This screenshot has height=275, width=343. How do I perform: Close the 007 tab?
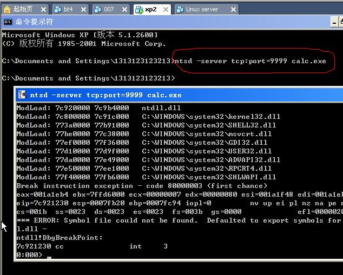(124, 10)
